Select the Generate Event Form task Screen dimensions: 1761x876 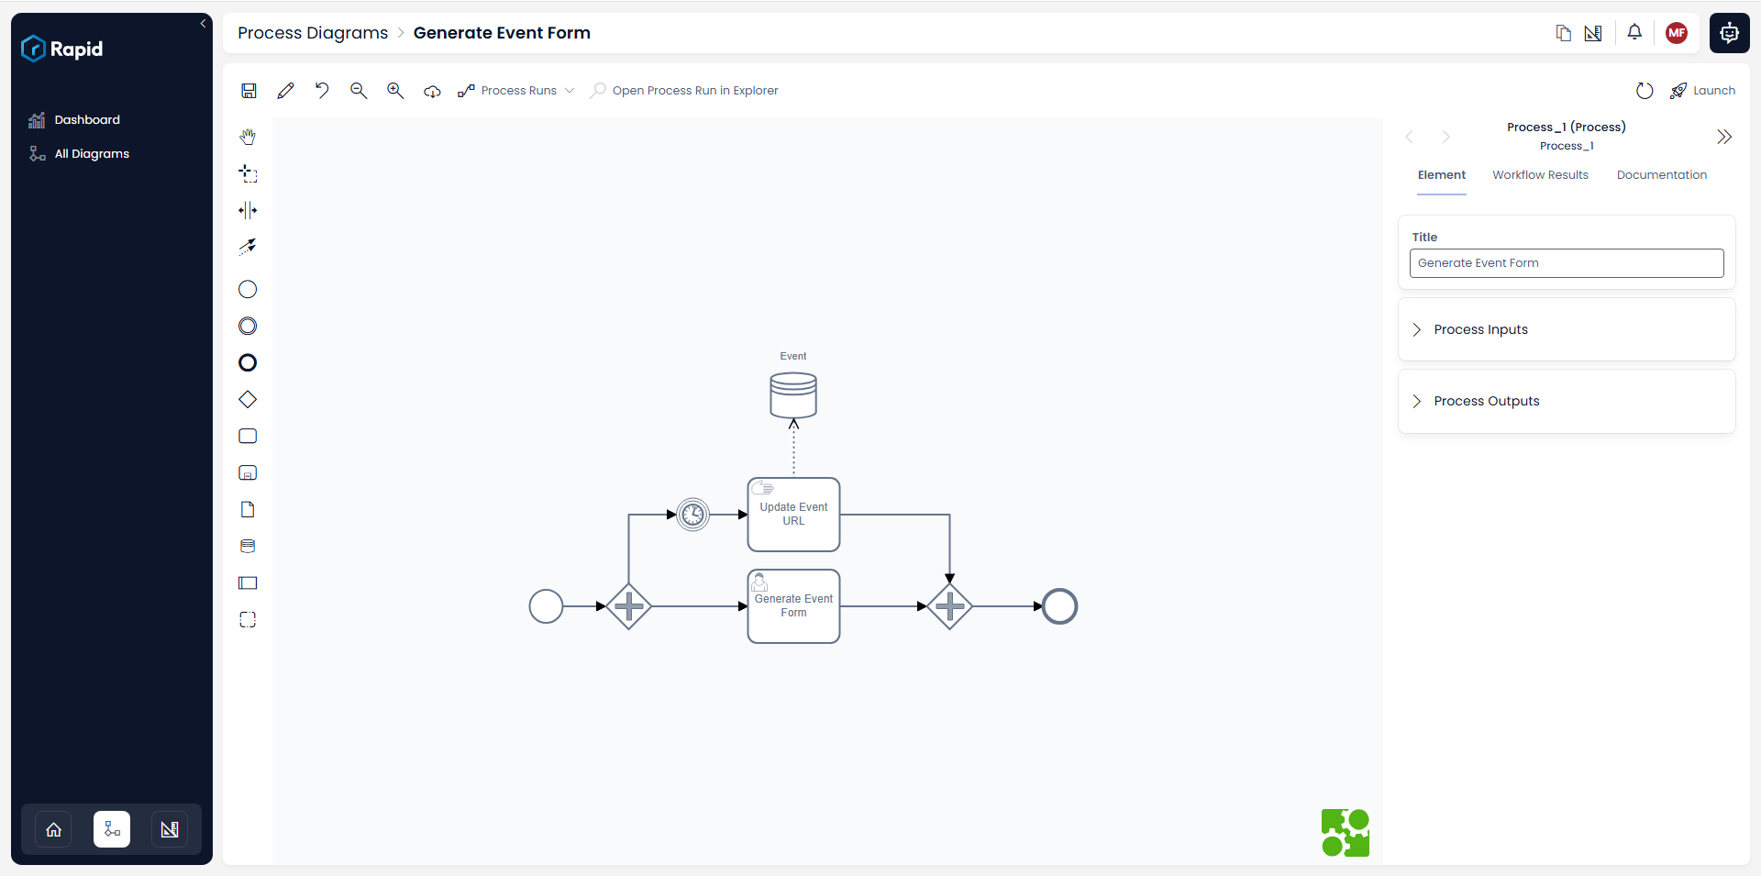pos(793,606)
